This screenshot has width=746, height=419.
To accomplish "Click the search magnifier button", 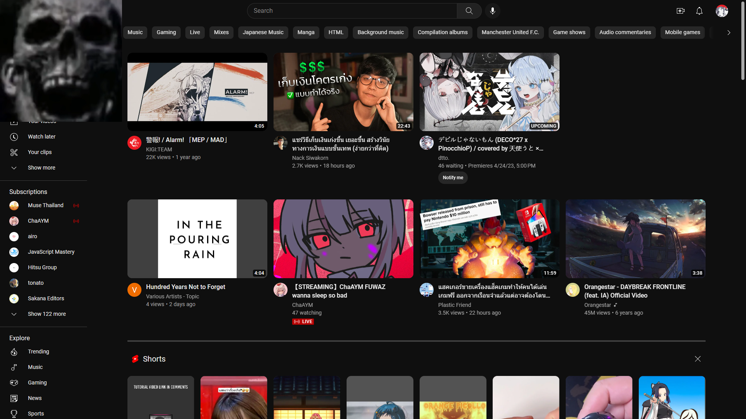I will tap(469, 11).
